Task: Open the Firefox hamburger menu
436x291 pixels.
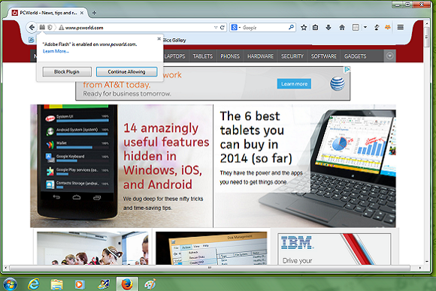Action: tap(400, 27)
